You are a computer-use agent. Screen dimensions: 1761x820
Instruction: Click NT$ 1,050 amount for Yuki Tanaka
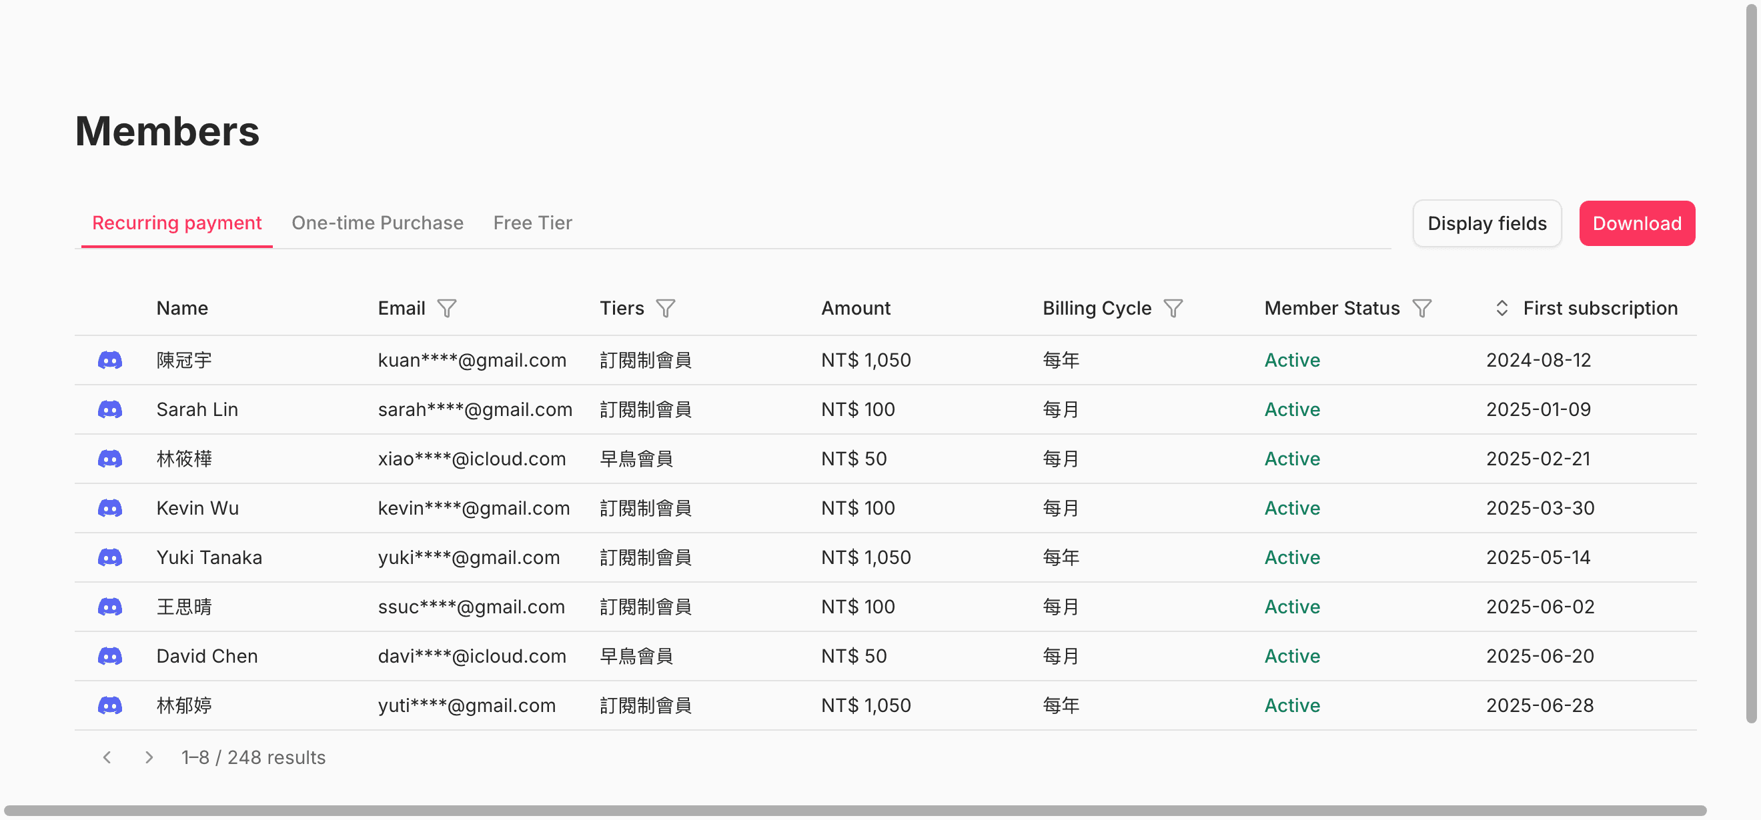[x=866, y=557]
